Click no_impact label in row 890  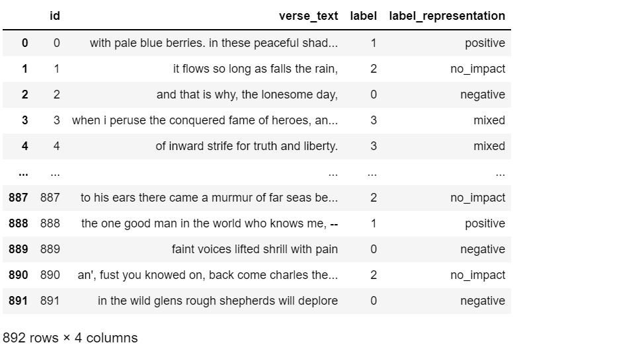pyautogui.click(x=477, y=276)
